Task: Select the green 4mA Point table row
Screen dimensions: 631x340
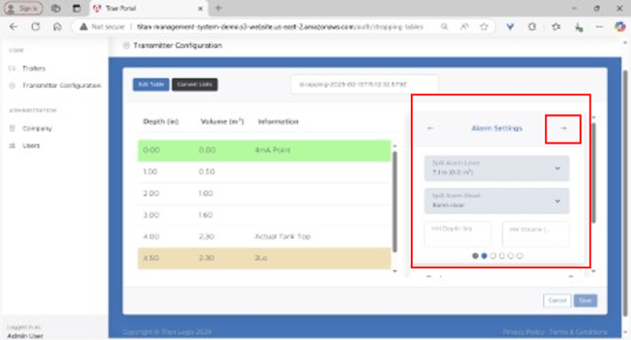Action: (x=264, y=150)
